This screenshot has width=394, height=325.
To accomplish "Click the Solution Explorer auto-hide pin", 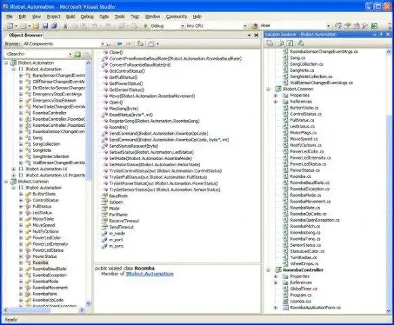I will click(x=381, y=35).
